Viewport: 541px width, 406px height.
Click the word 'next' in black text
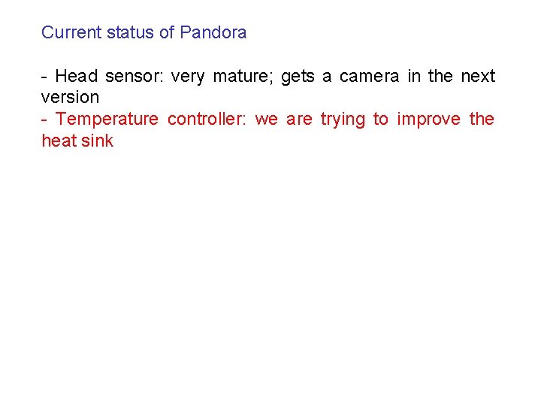coord(478,76)
